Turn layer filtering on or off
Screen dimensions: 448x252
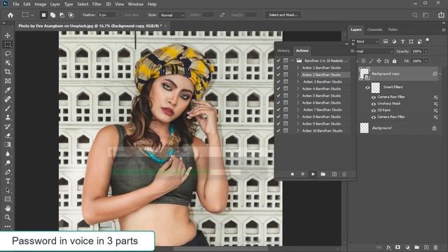(428, 41)
